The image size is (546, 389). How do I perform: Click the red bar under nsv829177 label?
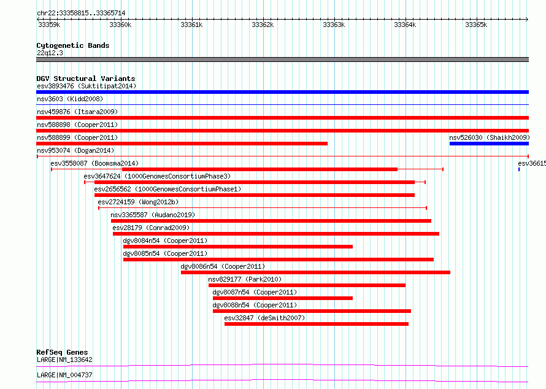tap(307, 285)
